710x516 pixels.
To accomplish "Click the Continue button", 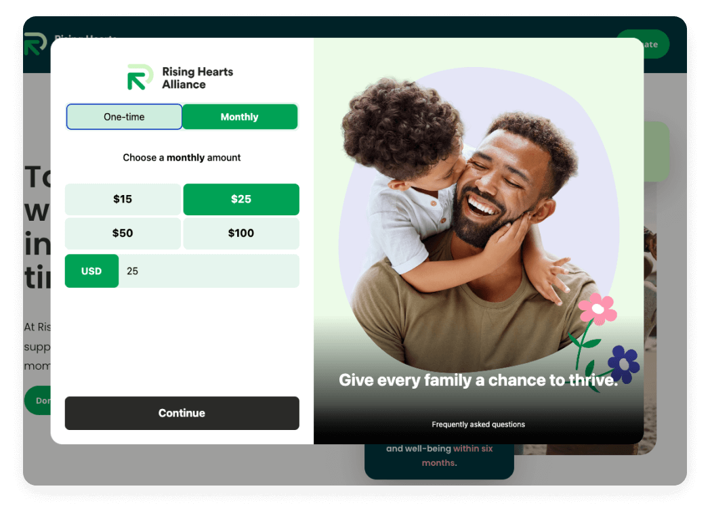I will [x=182, y=413].
